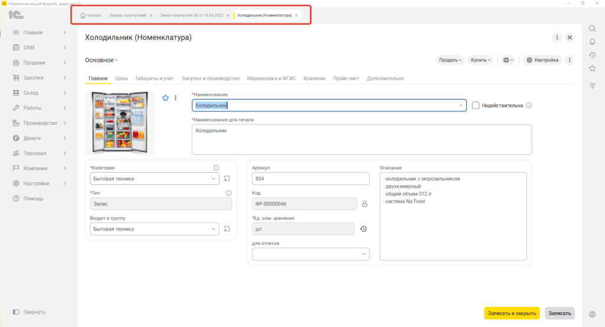
Task: Open info icon next to Недействительна
Action: point(529,105)
